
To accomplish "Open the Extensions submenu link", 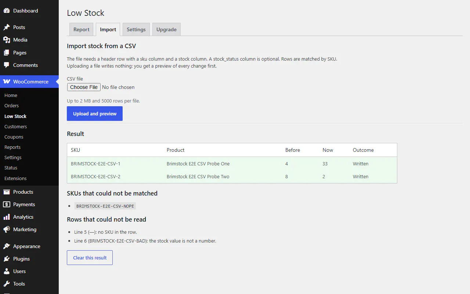I will [x=15, y=178].
